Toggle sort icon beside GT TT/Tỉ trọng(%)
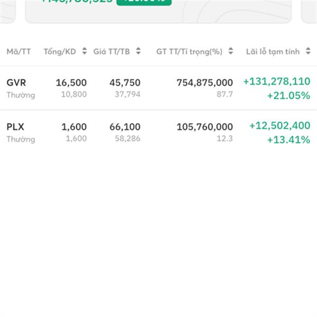Screen dimensions: 317x317 pos(230,52)
